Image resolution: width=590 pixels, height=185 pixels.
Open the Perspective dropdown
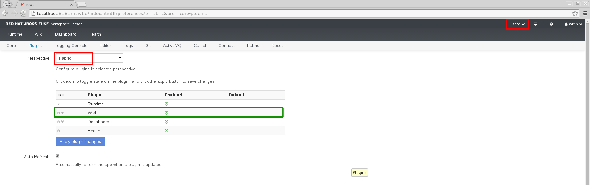click(x=89, y=58)
